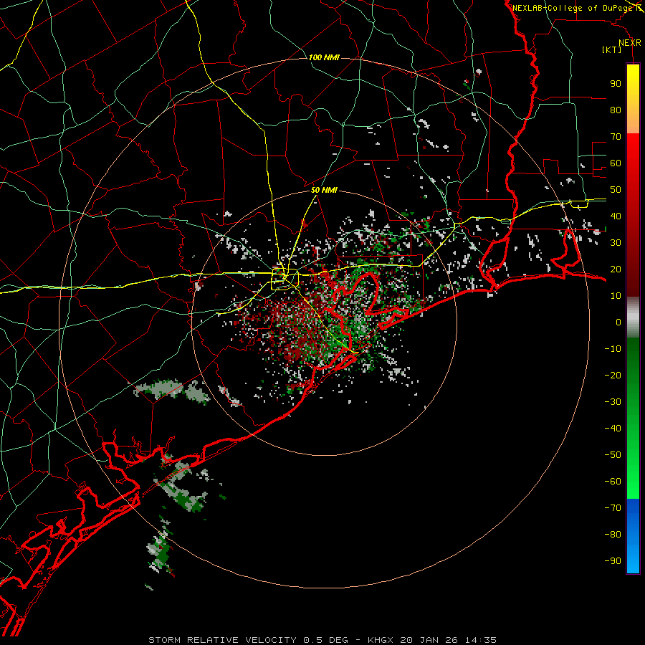The height and width of the screenshot is (645, 645).
Task: Click the -90 value on the velocity scale
Action: coord(613,561)
